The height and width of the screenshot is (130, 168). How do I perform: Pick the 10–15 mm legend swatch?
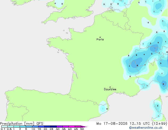[x=35, y=127]
